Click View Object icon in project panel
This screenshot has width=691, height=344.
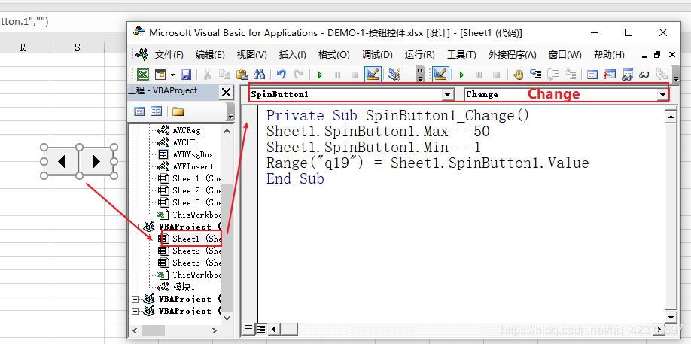point(156,111)
